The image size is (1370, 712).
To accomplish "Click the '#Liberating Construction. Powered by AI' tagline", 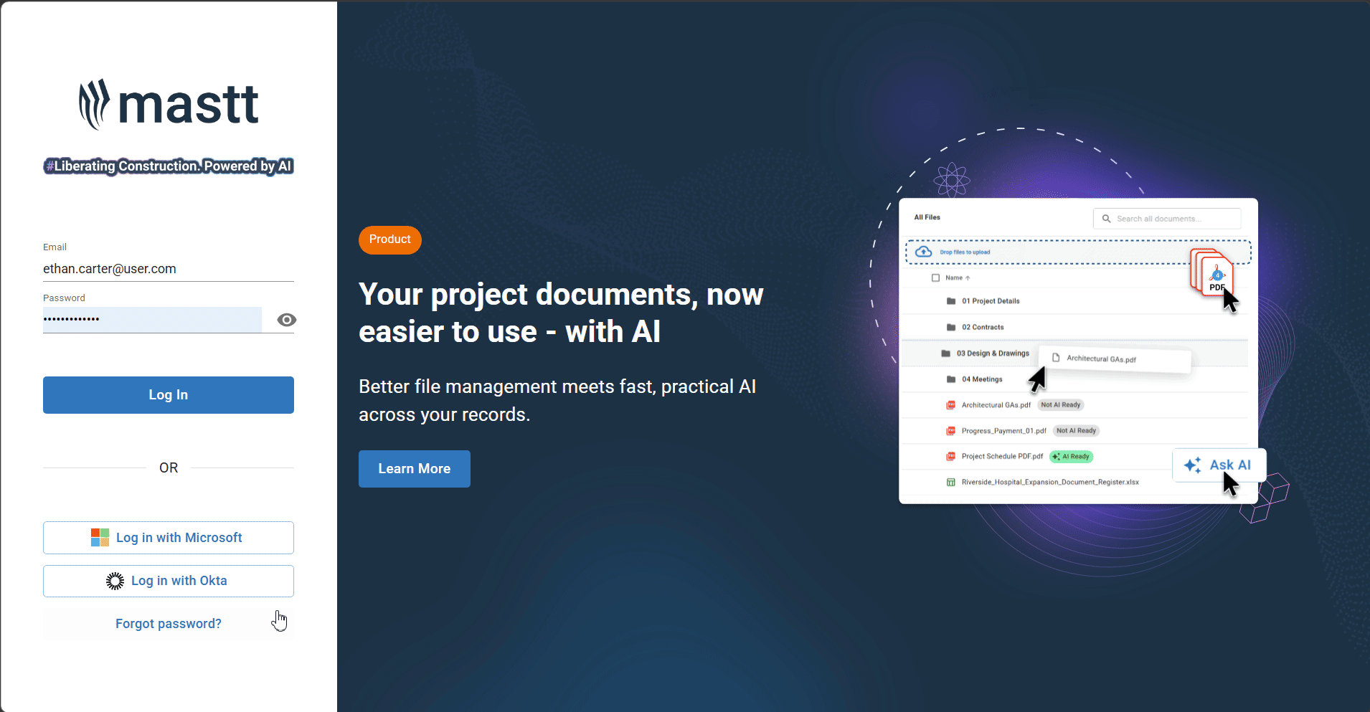I will [x=169, y=166].
